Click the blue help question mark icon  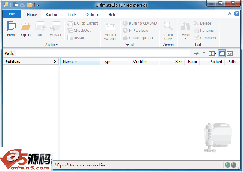coord(237,13)
